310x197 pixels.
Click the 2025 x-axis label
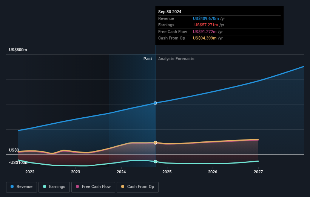167,172
